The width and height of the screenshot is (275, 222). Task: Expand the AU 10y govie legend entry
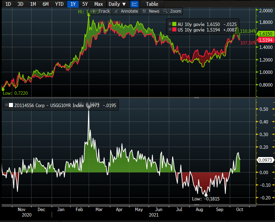click(170, 24)
